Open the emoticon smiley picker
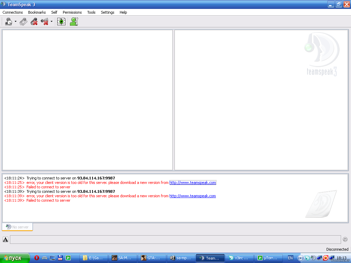Viewport: 351px width, 263px height. 345,239
